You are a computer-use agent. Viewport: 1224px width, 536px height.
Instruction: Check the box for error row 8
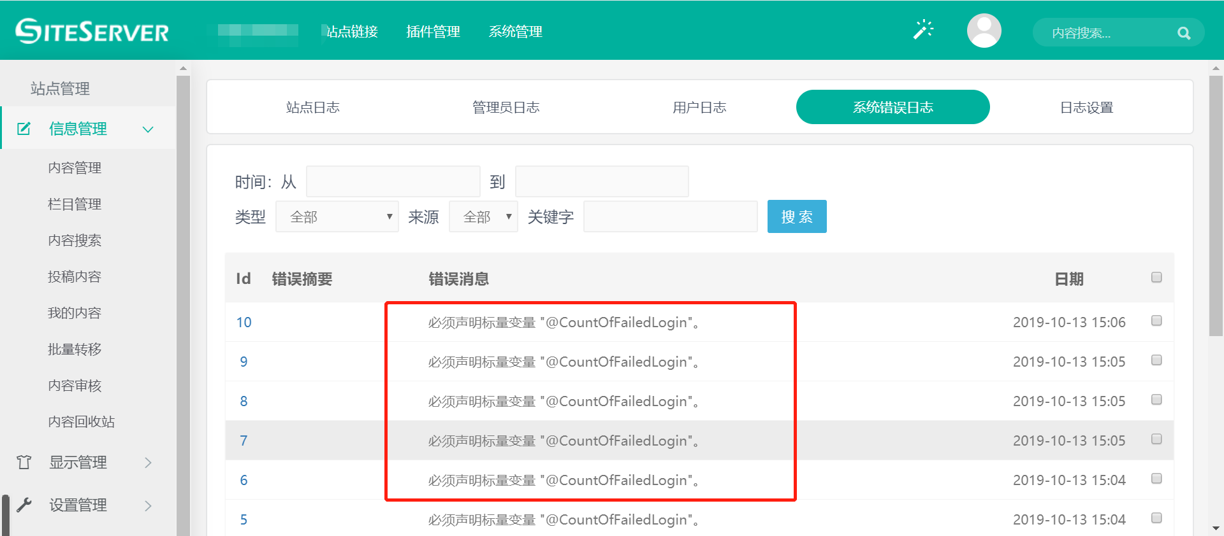1156,400
